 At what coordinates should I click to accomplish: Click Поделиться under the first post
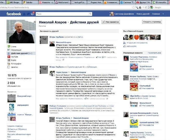[89, 57]
